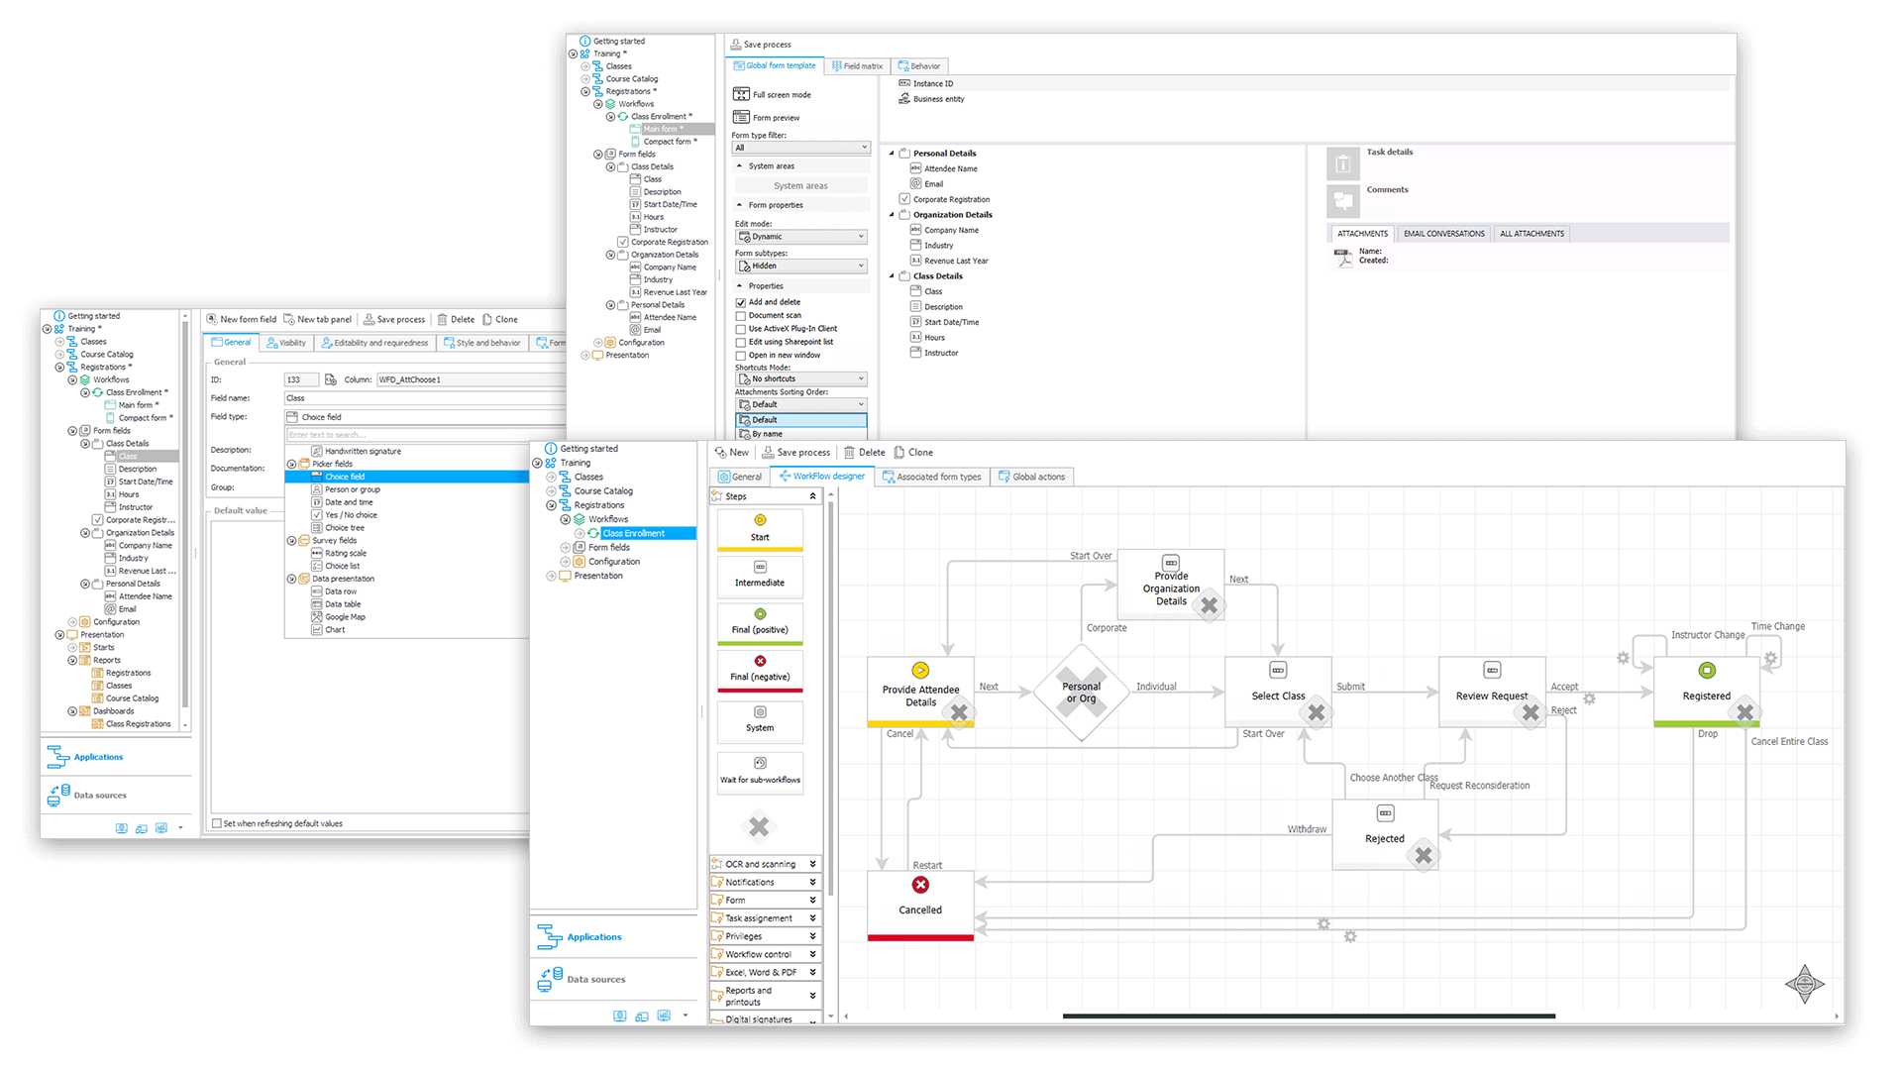Enable Edit using Sharepoint list checkbox
Screen dimensions: 1902x1070
[740, 342]
